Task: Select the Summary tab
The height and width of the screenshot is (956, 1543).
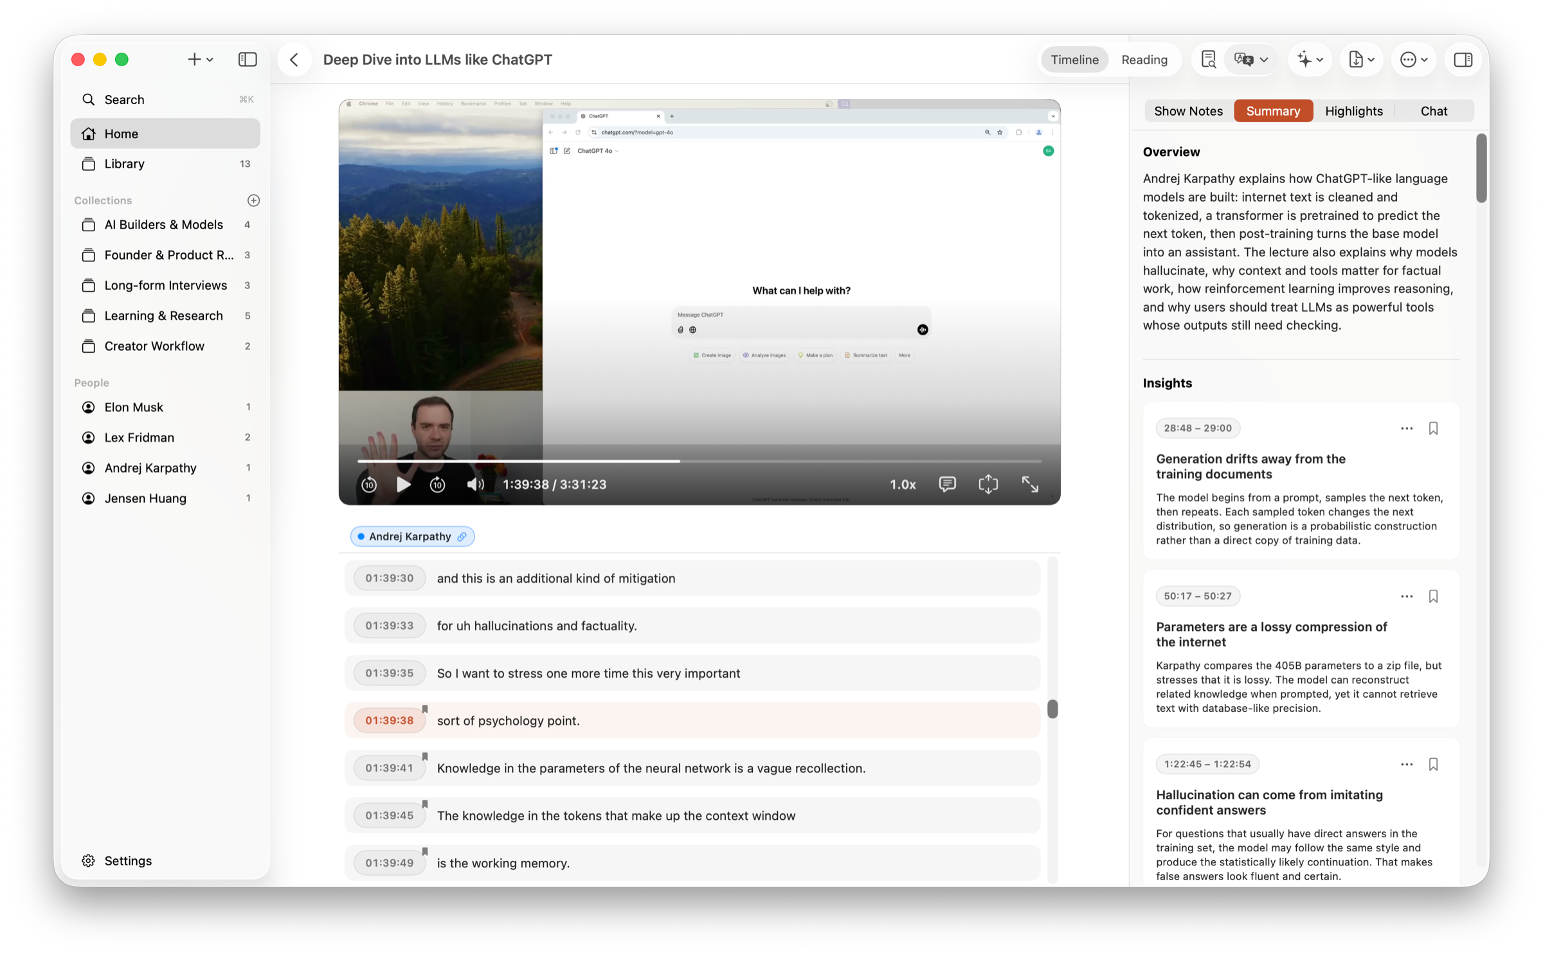Action: coord(1273,111)
